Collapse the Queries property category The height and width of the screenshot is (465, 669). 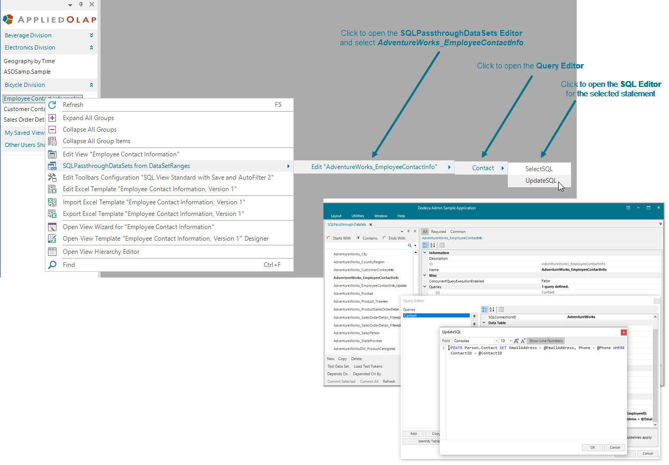coord(425,287)
